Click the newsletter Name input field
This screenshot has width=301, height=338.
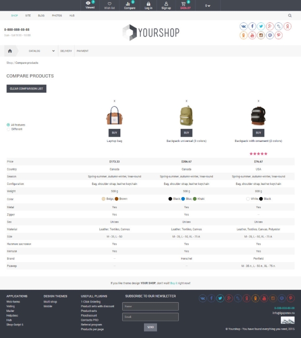point(150,306)
